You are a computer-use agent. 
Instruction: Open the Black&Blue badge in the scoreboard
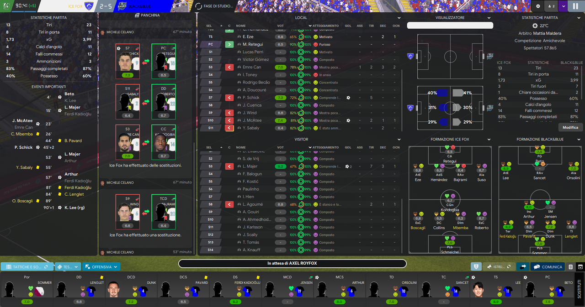tap(122, 6)
